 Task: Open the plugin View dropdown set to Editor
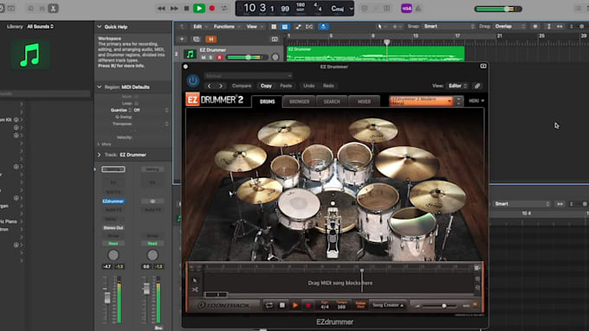tap(457, 86)
